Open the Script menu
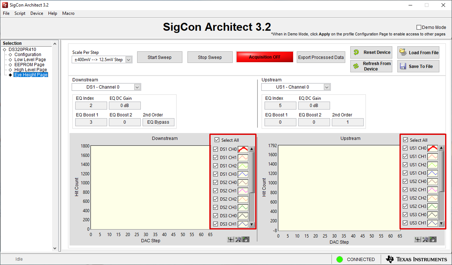This screenshot has height=265, width=452. [x=20, y=13]
